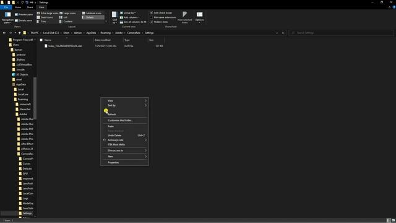Switch to the Home ribbon tab
This screenshot has height=223, width=396.
pos(18,7)
